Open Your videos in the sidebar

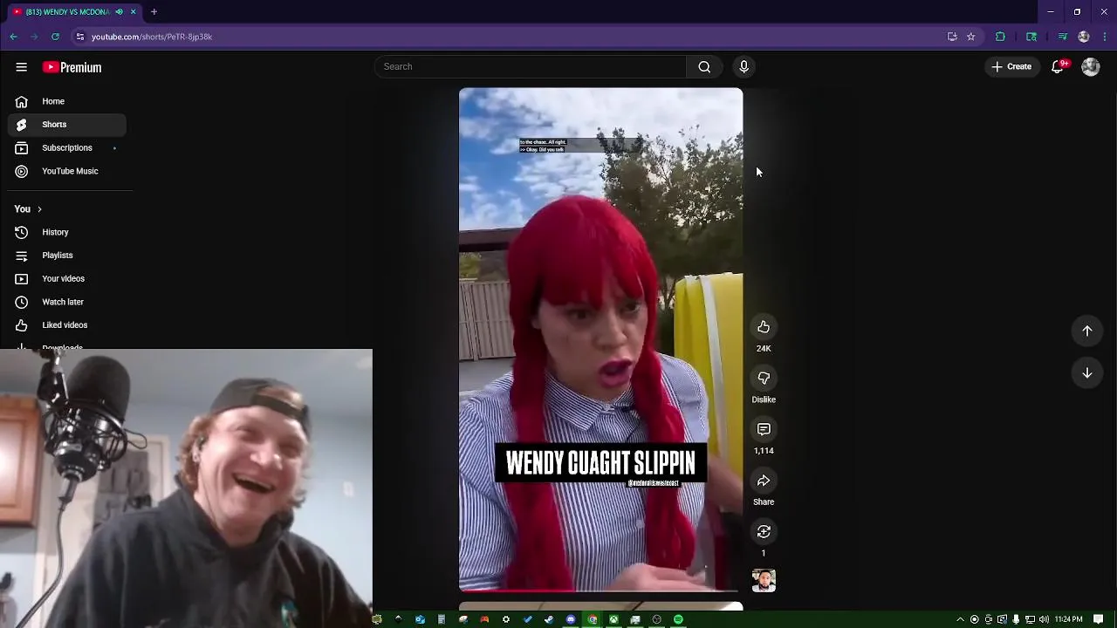(67, 278)
